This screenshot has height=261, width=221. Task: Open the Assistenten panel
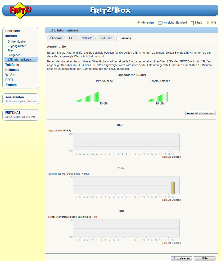(15, 97)
